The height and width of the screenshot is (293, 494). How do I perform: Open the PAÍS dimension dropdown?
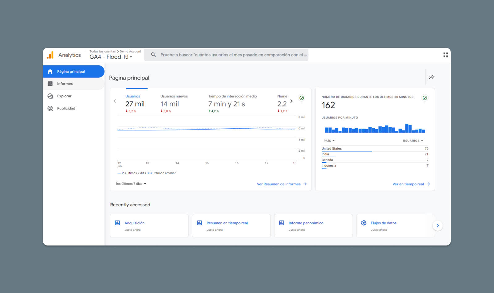[329, 141]
